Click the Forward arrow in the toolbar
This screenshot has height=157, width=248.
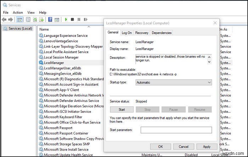pyautogui.click(x=11, y=19)
